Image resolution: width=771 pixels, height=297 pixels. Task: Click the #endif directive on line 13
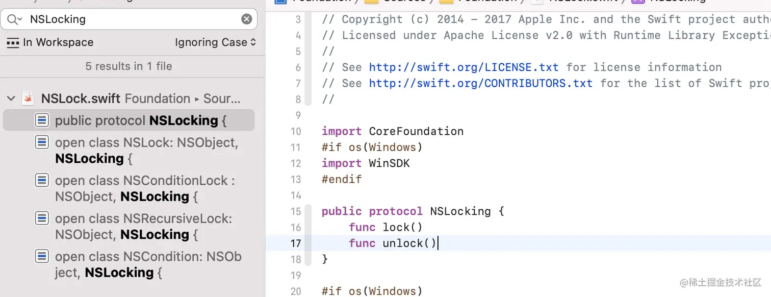pyautogui.click(x=342, y=179)
